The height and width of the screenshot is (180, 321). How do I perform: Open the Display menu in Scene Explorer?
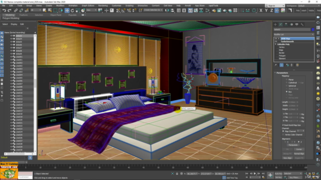click(14, 24)
